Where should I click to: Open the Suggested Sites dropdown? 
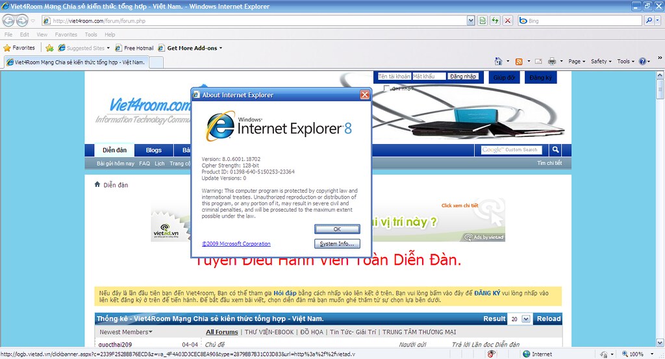(84, 48)
